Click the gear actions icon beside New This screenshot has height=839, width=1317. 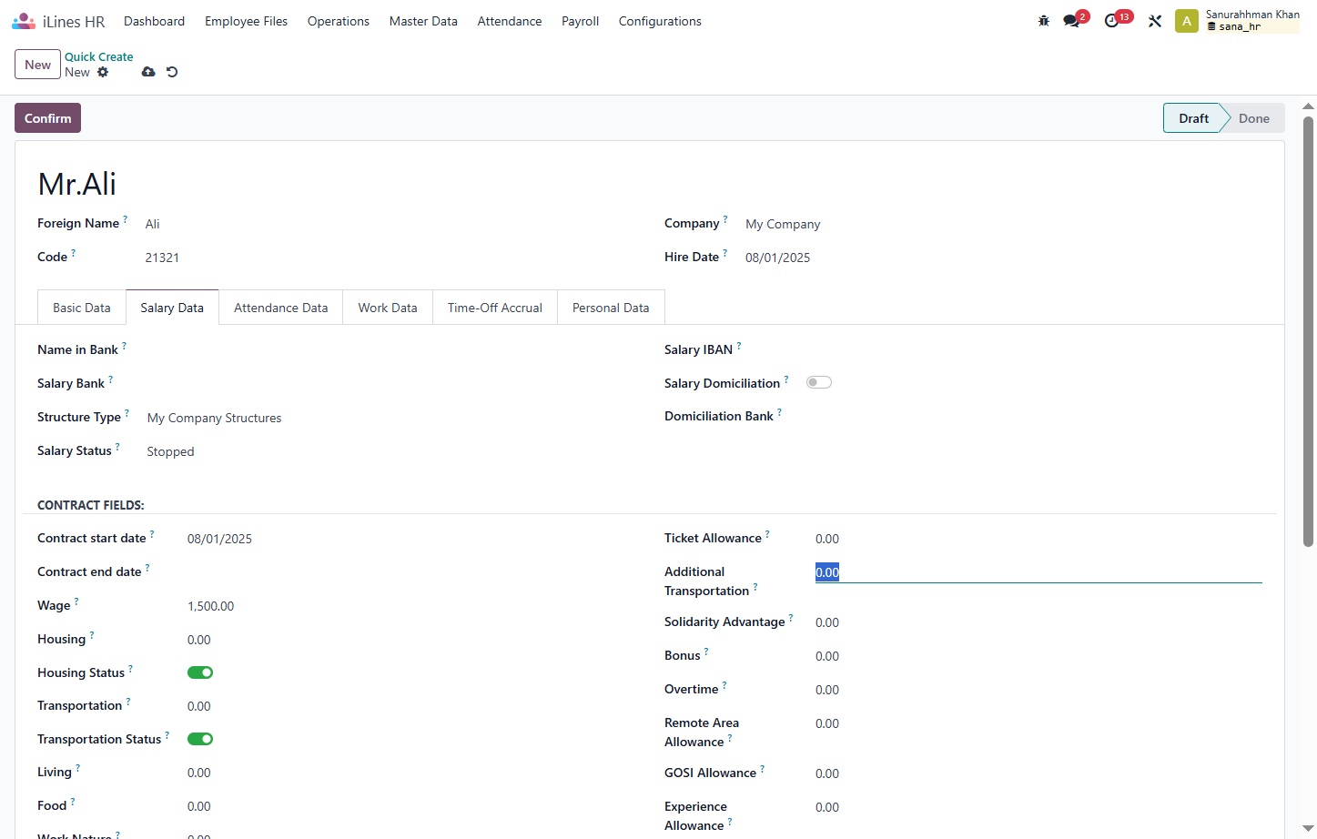(103, 72)
